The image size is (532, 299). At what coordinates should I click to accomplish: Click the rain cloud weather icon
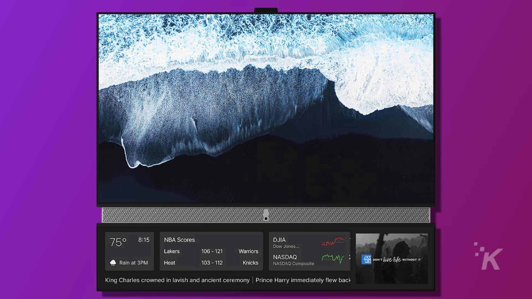click(113, 263)
